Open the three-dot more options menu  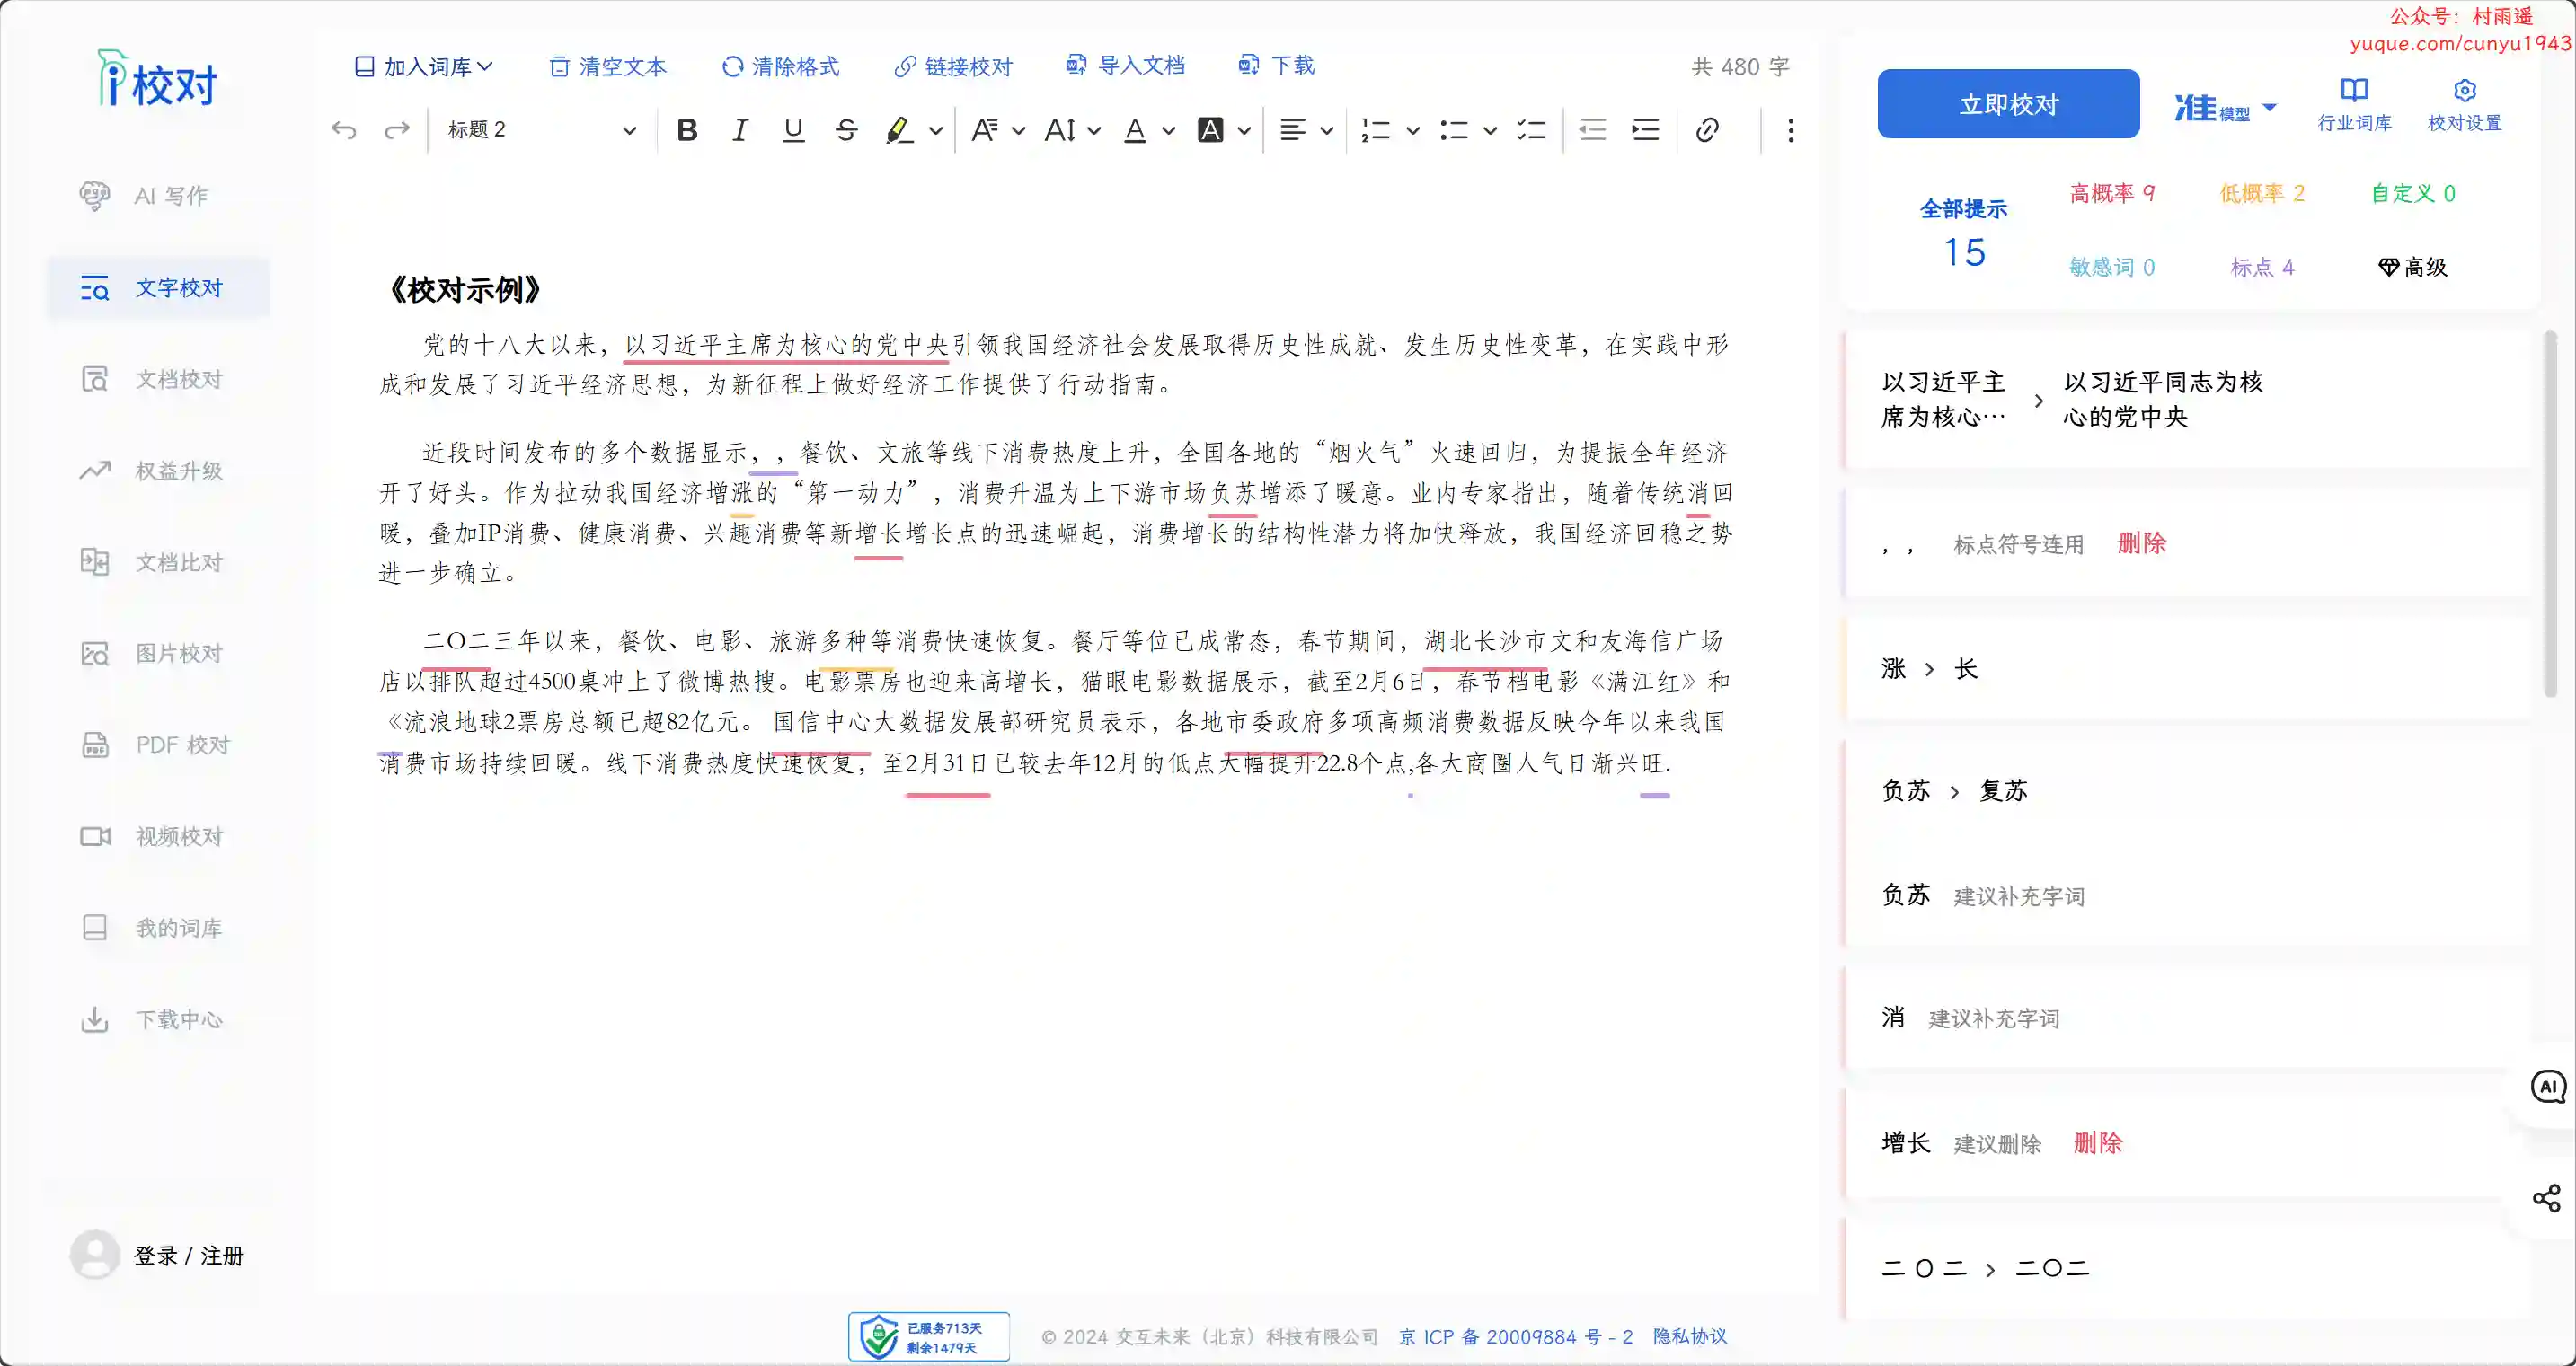pos(1791,130)
